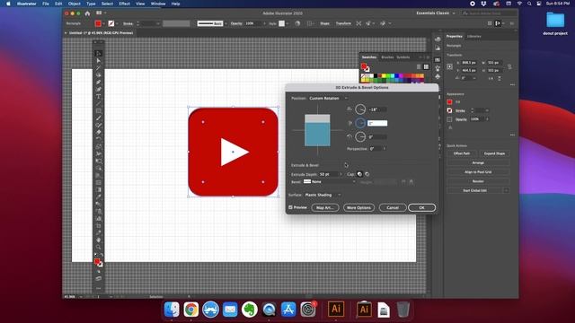Screen dimensions: 575x323
Task: Click the red Fill swatch in Appearance
Action: coord(449,101)
